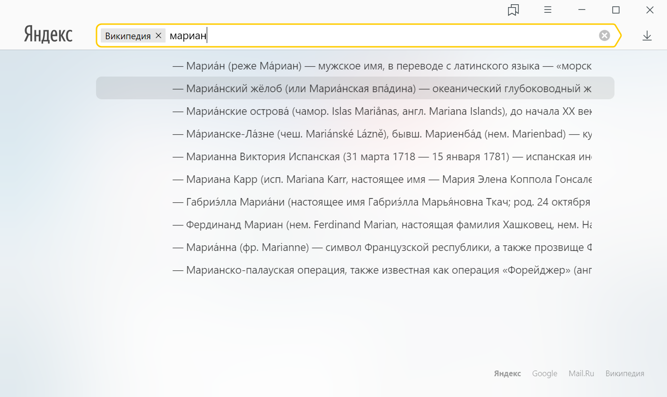Select suggestion 'Мариана Карр'
The width and height of the screenshot is (667, 397).
355,179
